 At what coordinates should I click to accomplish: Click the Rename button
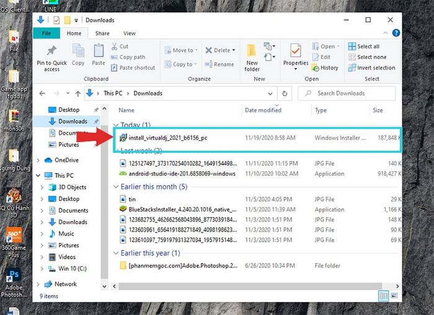pyautogui.click(x=219, y=64)
